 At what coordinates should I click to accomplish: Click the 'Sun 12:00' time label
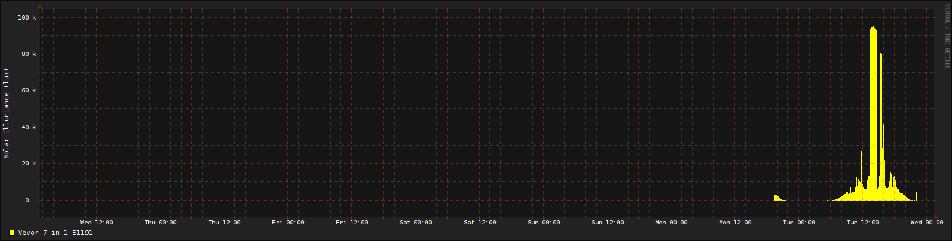click(607, 223)
